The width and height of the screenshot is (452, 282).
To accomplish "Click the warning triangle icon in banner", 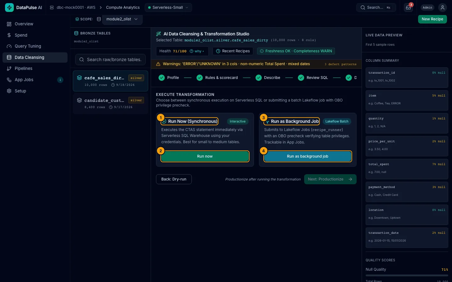I will coord(158,64).
